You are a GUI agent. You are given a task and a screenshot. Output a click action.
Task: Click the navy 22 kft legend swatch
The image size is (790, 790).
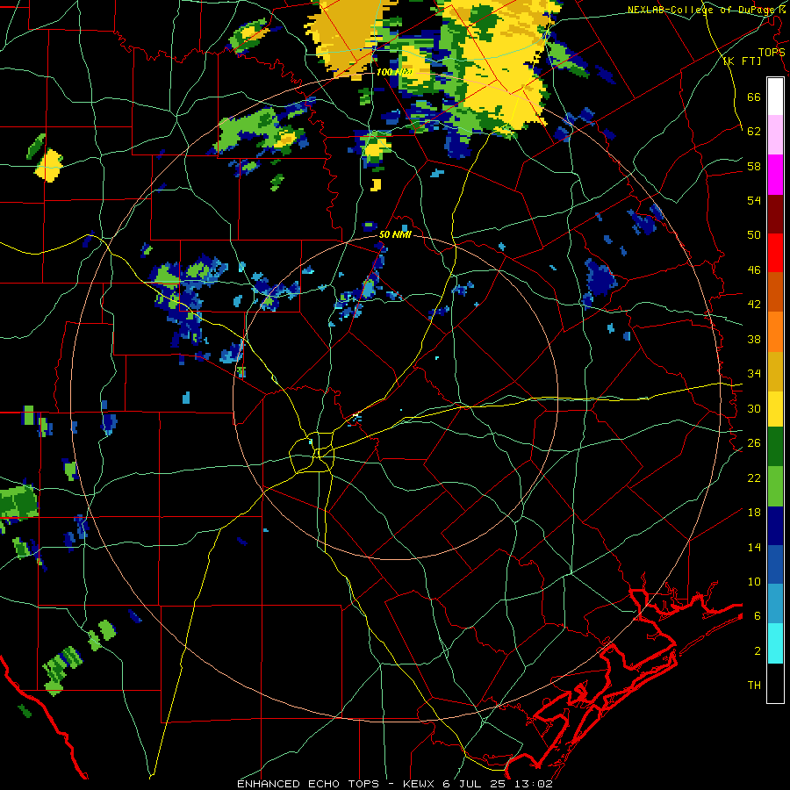tap(775, 526)
